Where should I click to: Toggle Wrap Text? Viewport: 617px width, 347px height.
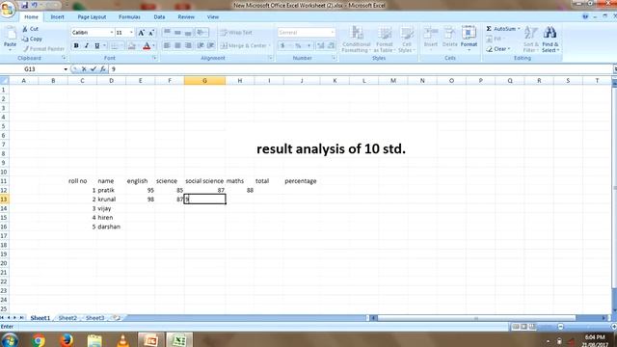236,33
